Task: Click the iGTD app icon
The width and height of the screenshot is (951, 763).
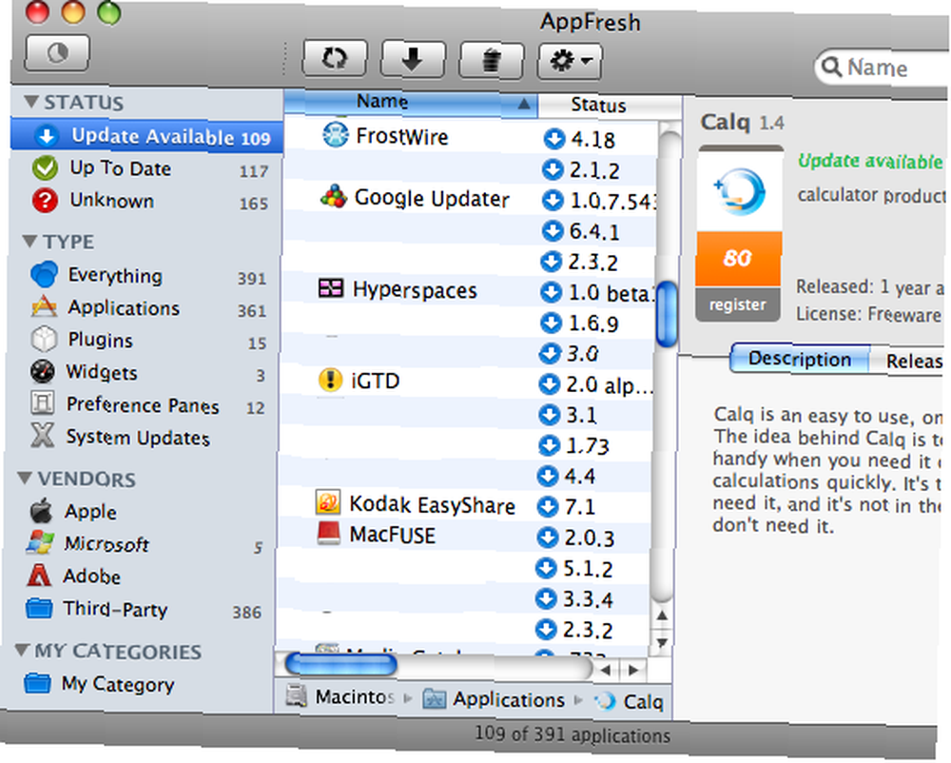Action: click(x=330, y=380)
